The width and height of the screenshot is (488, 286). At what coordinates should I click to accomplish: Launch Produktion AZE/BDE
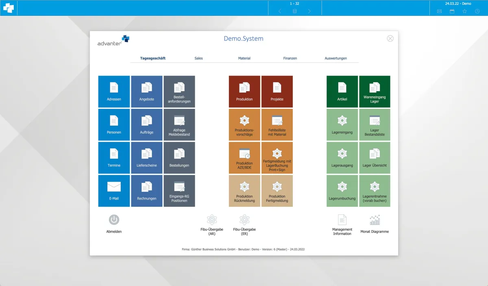244,158
